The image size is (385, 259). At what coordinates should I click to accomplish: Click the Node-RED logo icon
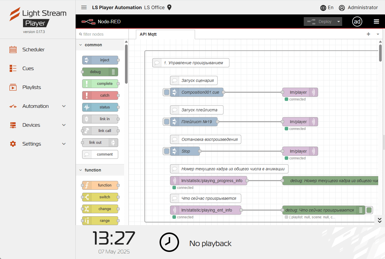88,22
